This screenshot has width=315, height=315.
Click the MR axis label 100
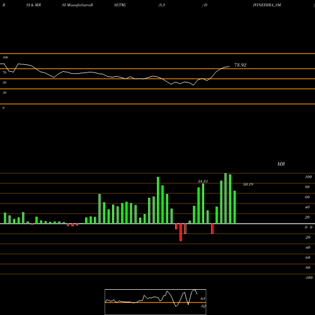coord(308,177)
